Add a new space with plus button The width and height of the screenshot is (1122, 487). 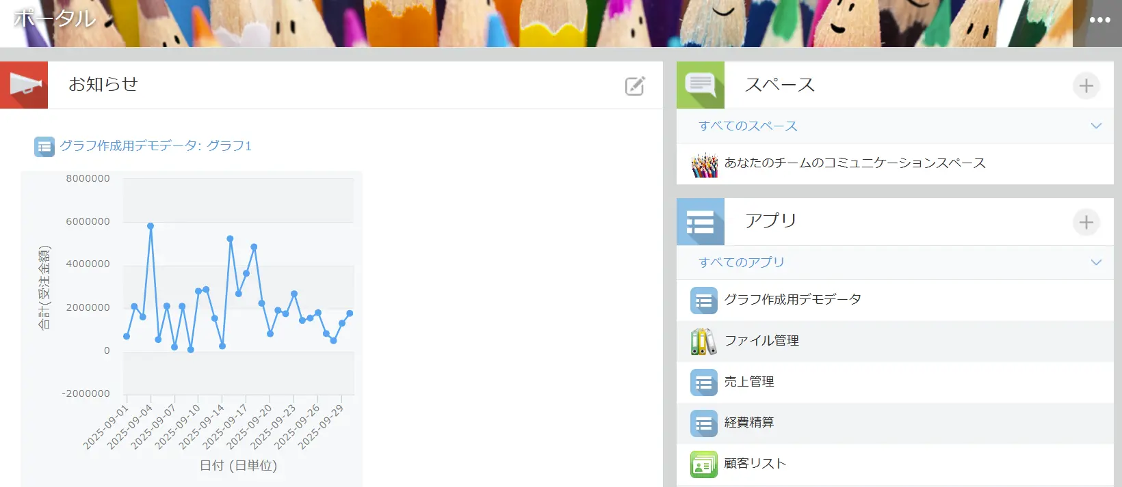pyautogui.click(x=1086, y=86)
